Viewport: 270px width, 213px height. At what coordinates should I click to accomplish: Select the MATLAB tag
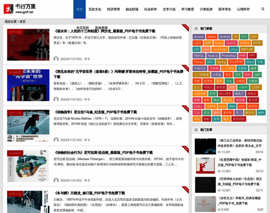247,49
